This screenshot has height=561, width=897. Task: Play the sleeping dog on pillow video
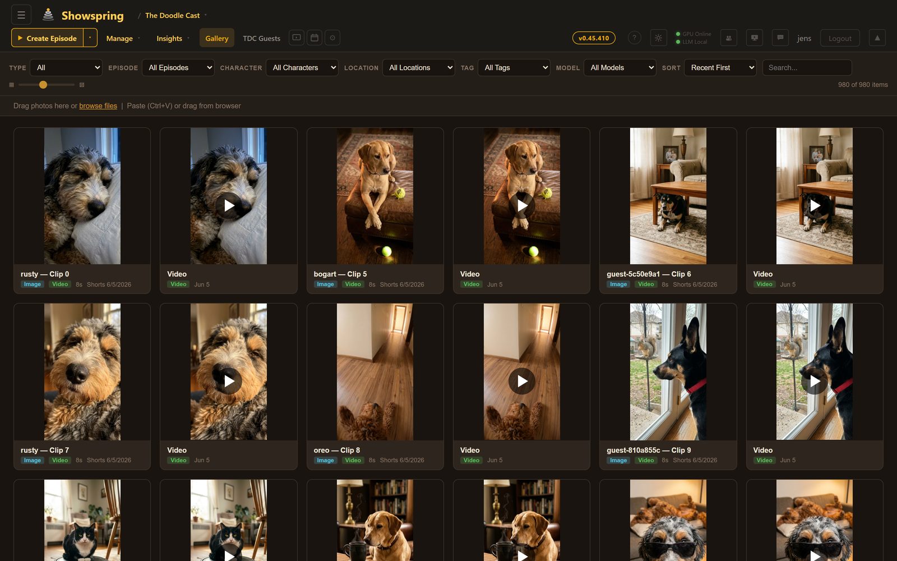coord(229,205)
